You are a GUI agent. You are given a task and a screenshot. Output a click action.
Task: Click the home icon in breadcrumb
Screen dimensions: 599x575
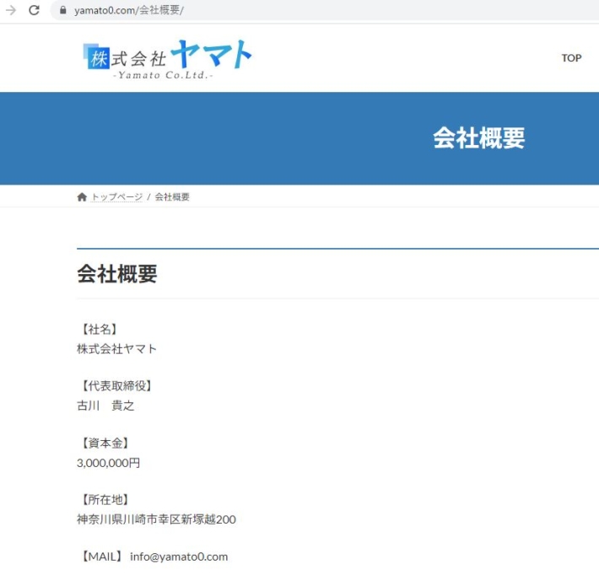click(82, 197)
